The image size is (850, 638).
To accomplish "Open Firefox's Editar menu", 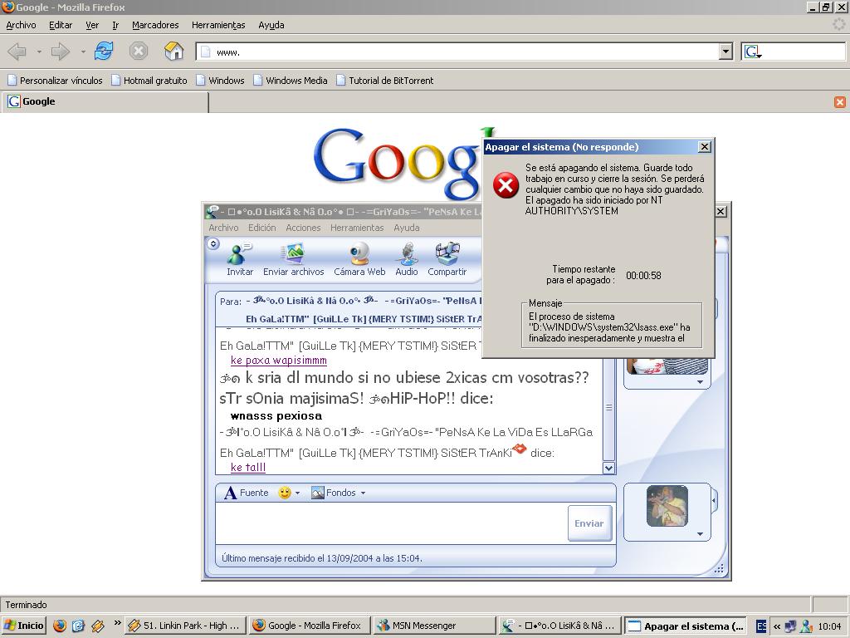I will coord(60,25).
